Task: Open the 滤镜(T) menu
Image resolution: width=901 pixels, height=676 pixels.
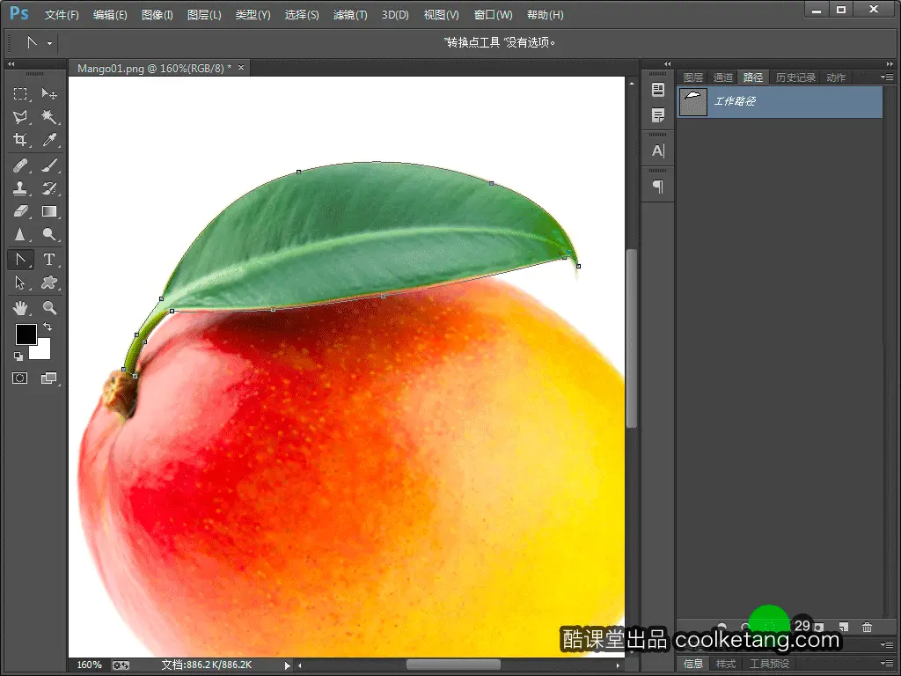Action: coord(350,15)
